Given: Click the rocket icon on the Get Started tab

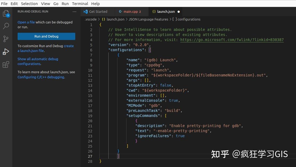Looking at the screenshot, I should (x=85, y=11).
